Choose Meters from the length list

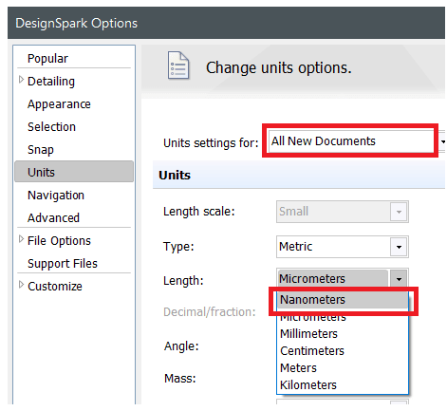click(343, 368)
